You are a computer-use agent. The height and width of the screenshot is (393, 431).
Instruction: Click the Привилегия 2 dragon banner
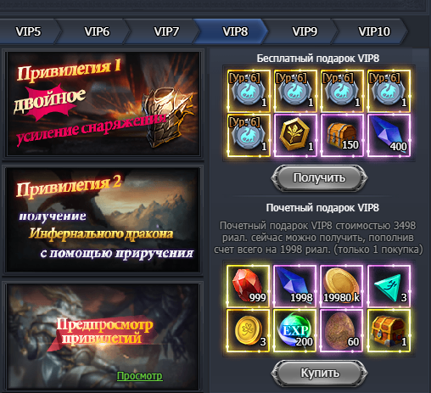pyautogui.click(x=103, y=220)
